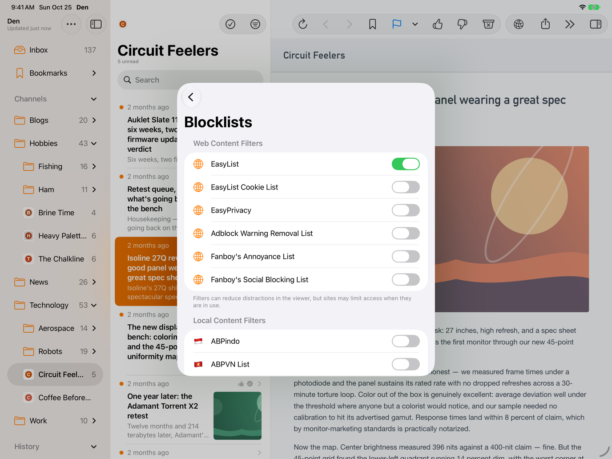
Task: Bookmark the current article
Action: click(373, 24)
